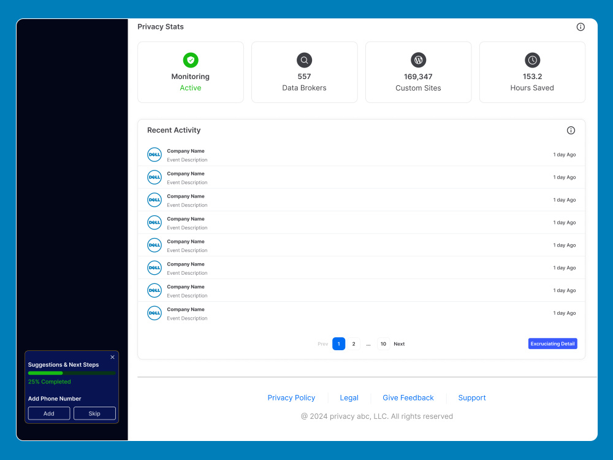Click the Data Brokers search icon
The image size is (613, 460).
[x=304, y=60]
